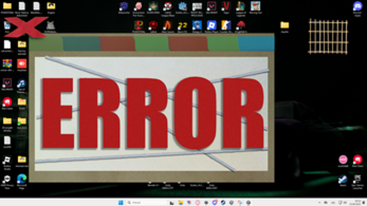
Task: Select the teal tab above ERROR image
Action: pos(81,44)
